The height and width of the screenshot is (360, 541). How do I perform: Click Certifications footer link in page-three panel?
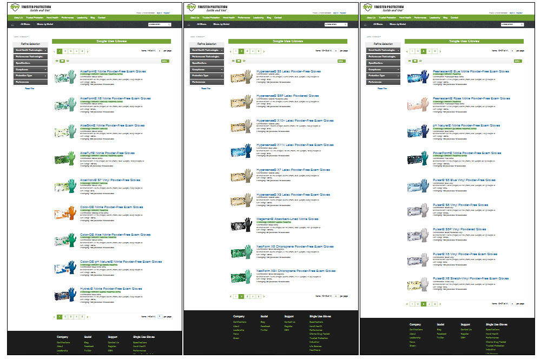(416, 330)
